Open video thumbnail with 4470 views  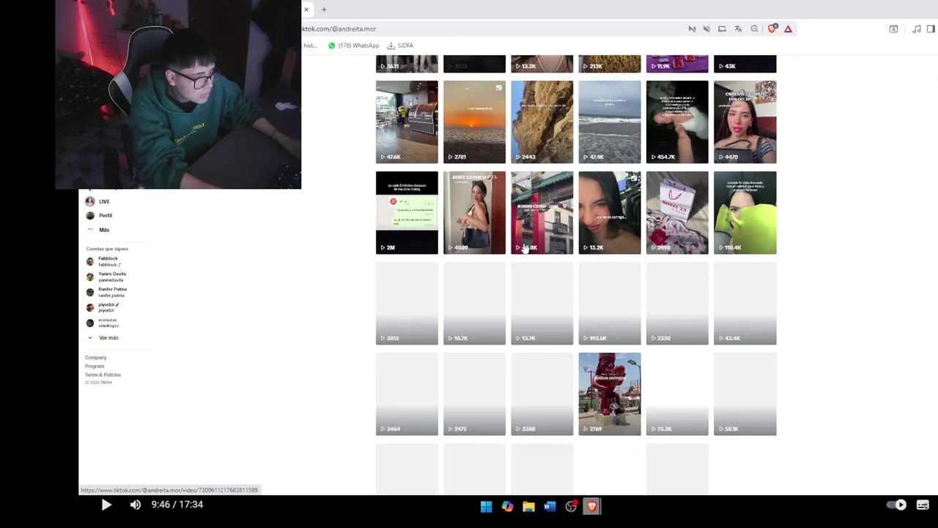coord(745,122)
